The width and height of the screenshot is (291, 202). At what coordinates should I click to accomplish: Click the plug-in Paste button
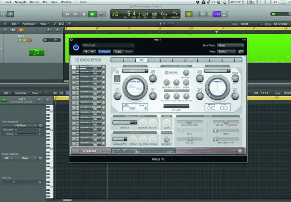point(129,52)
